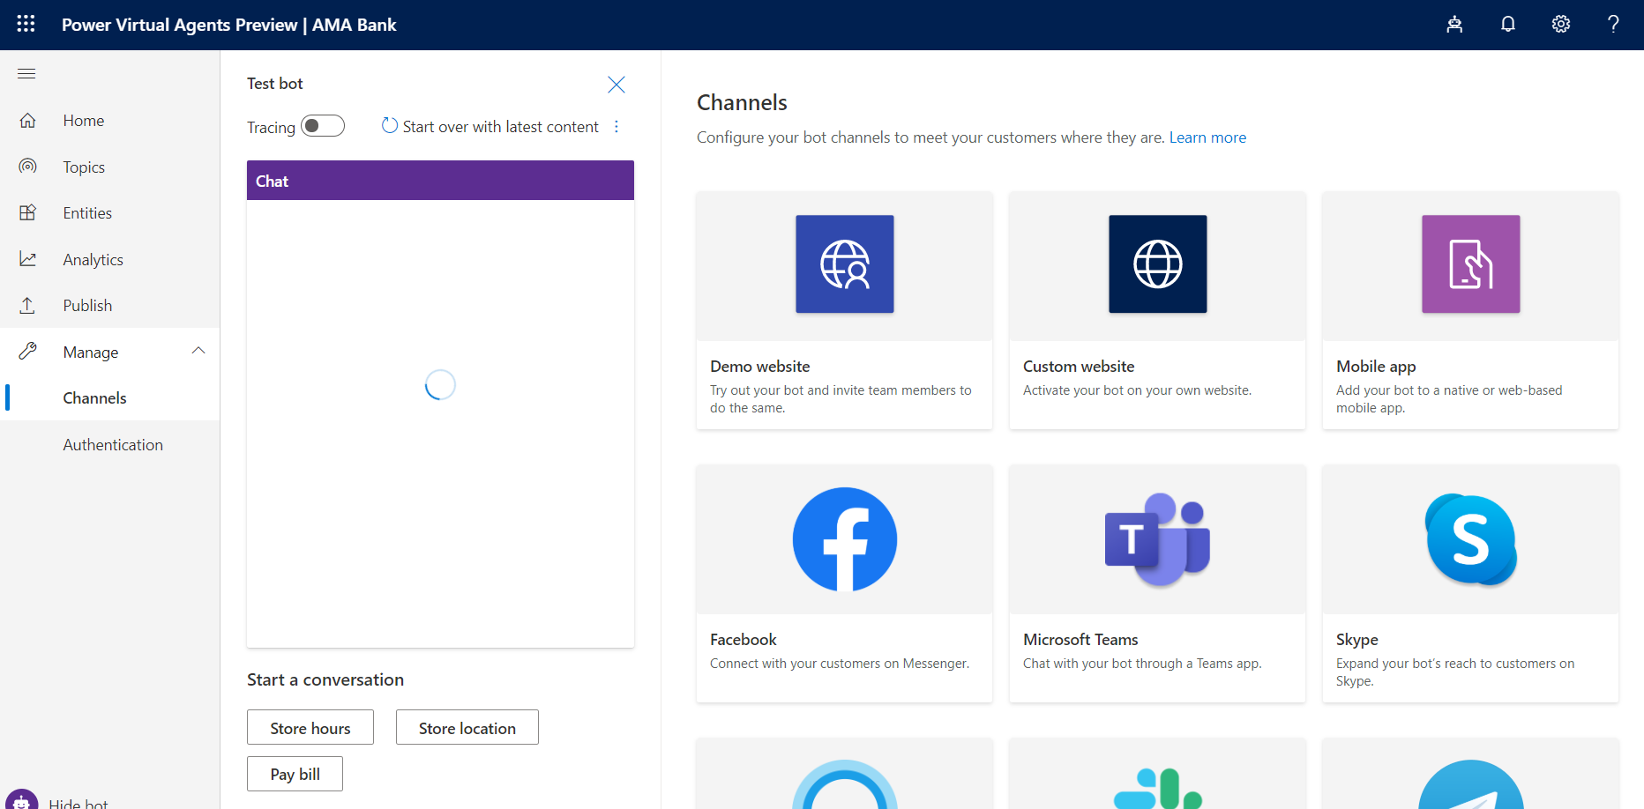Open the Publish section

(87, 304)
